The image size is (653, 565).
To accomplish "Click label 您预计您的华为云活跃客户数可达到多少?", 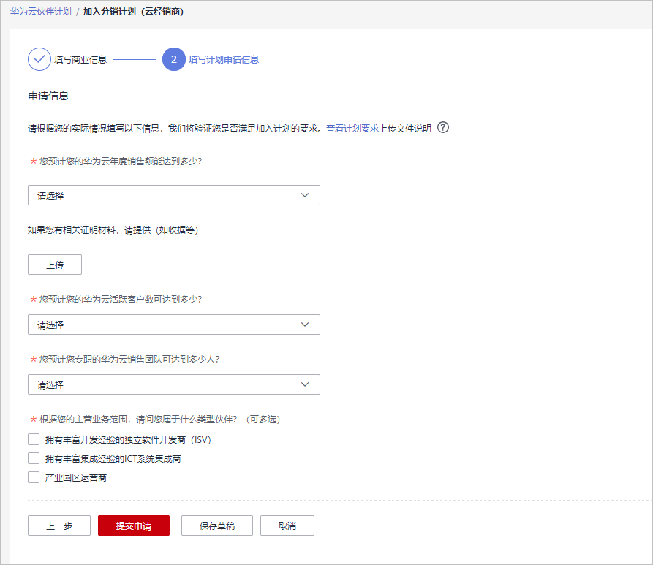I will (121, 300).
